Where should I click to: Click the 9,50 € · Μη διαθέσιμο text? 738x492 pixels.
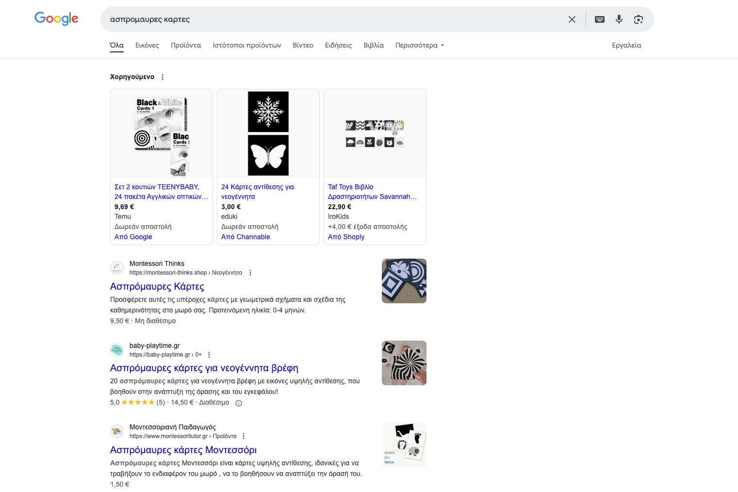tap(143, 321)
